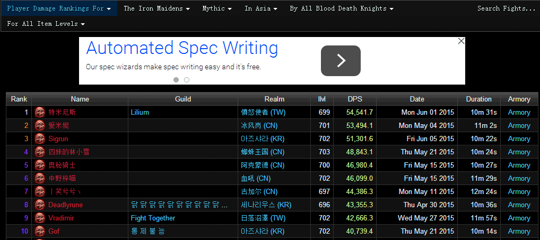Open player 特米尼斯 profile
The image size is (540, 240).
click(62, 112)
